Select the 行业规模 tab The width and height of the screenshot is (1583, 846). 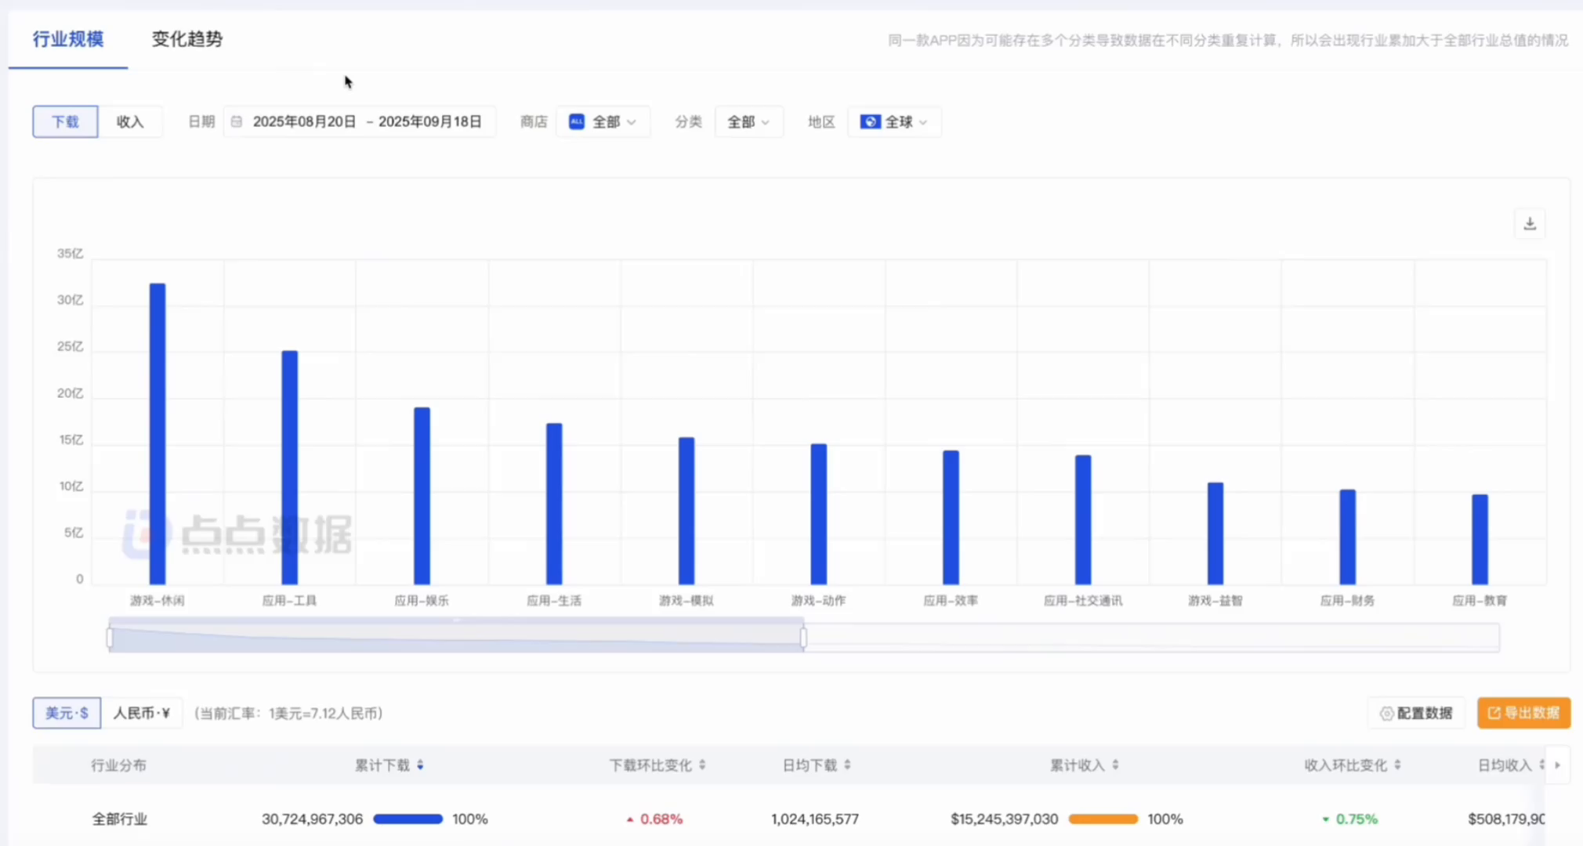[68, 39]
